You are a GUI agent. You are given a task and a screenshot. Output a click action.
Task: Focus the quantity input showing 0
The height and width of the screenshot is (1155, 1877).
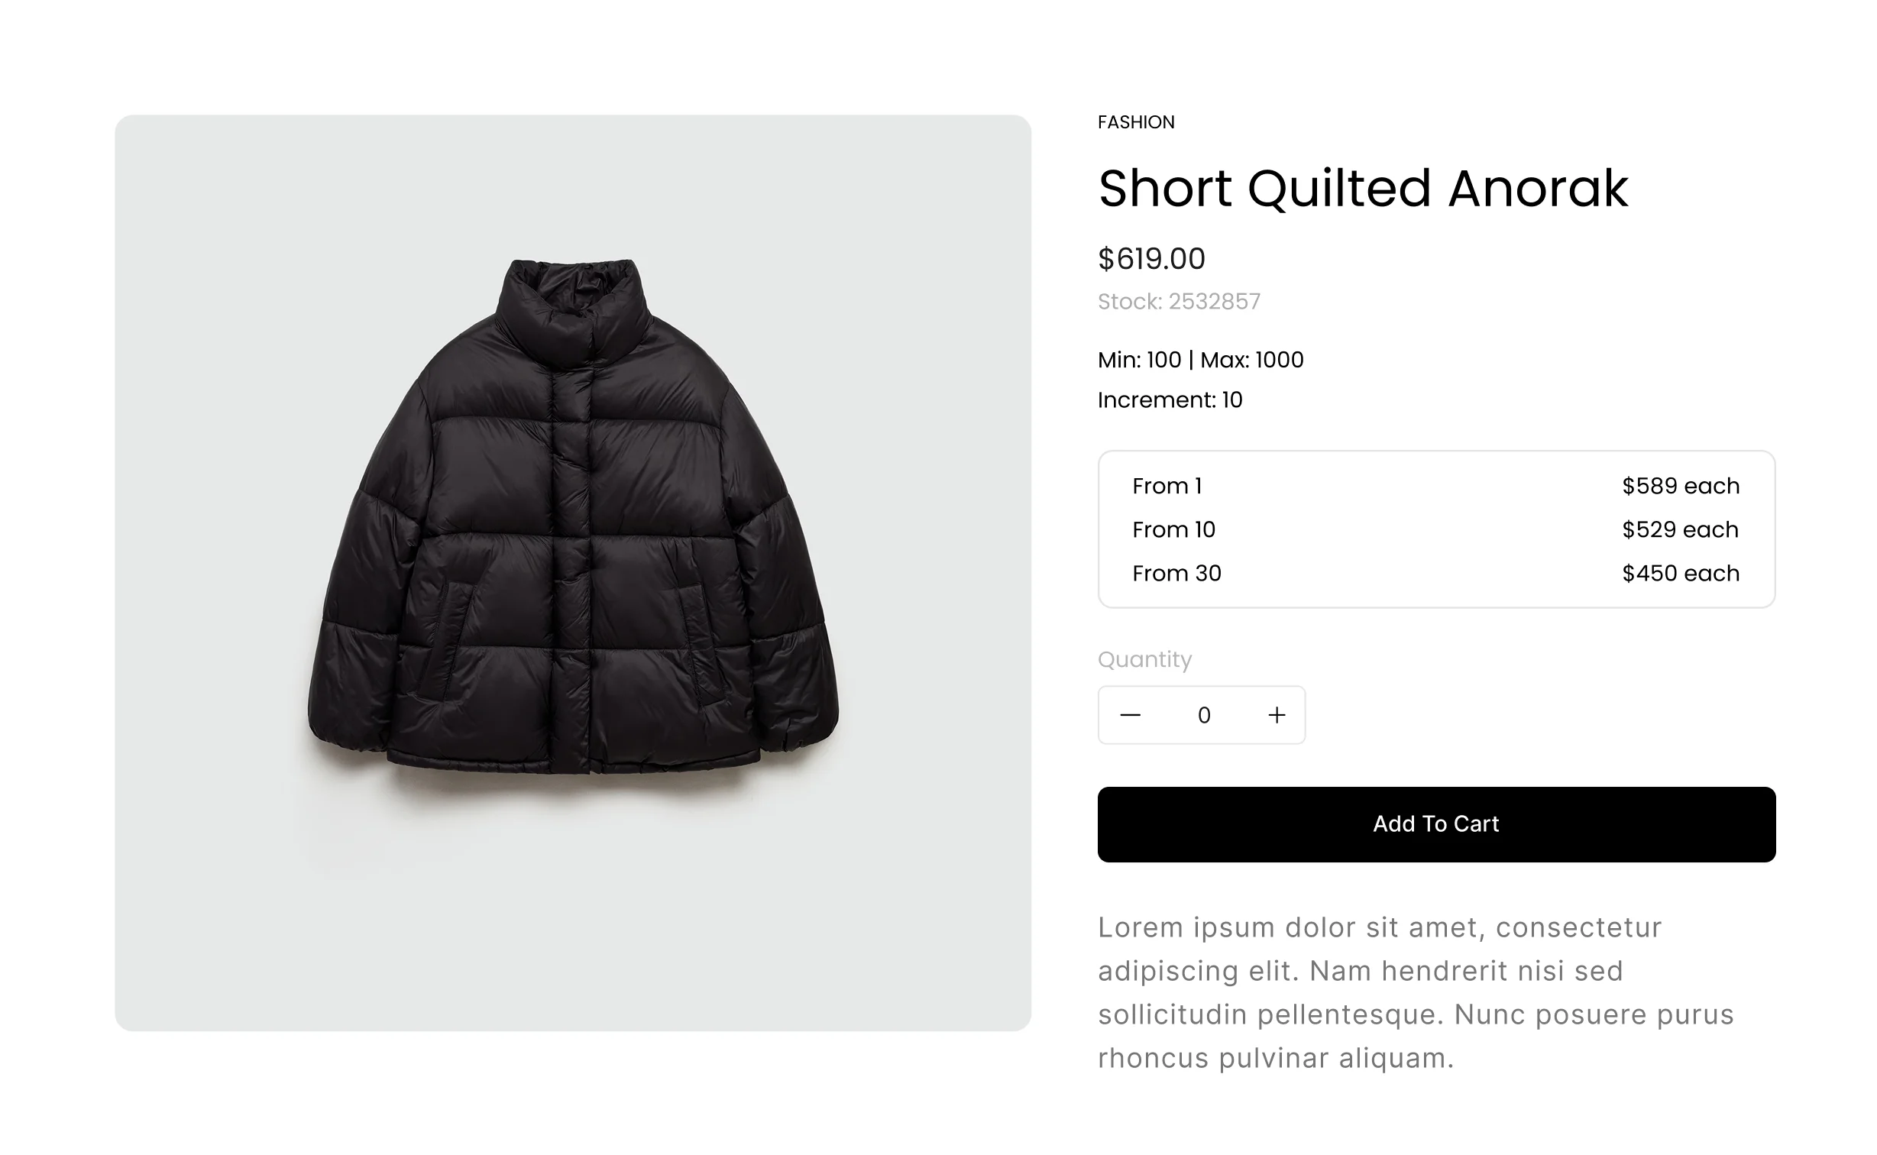point(1204,715)
